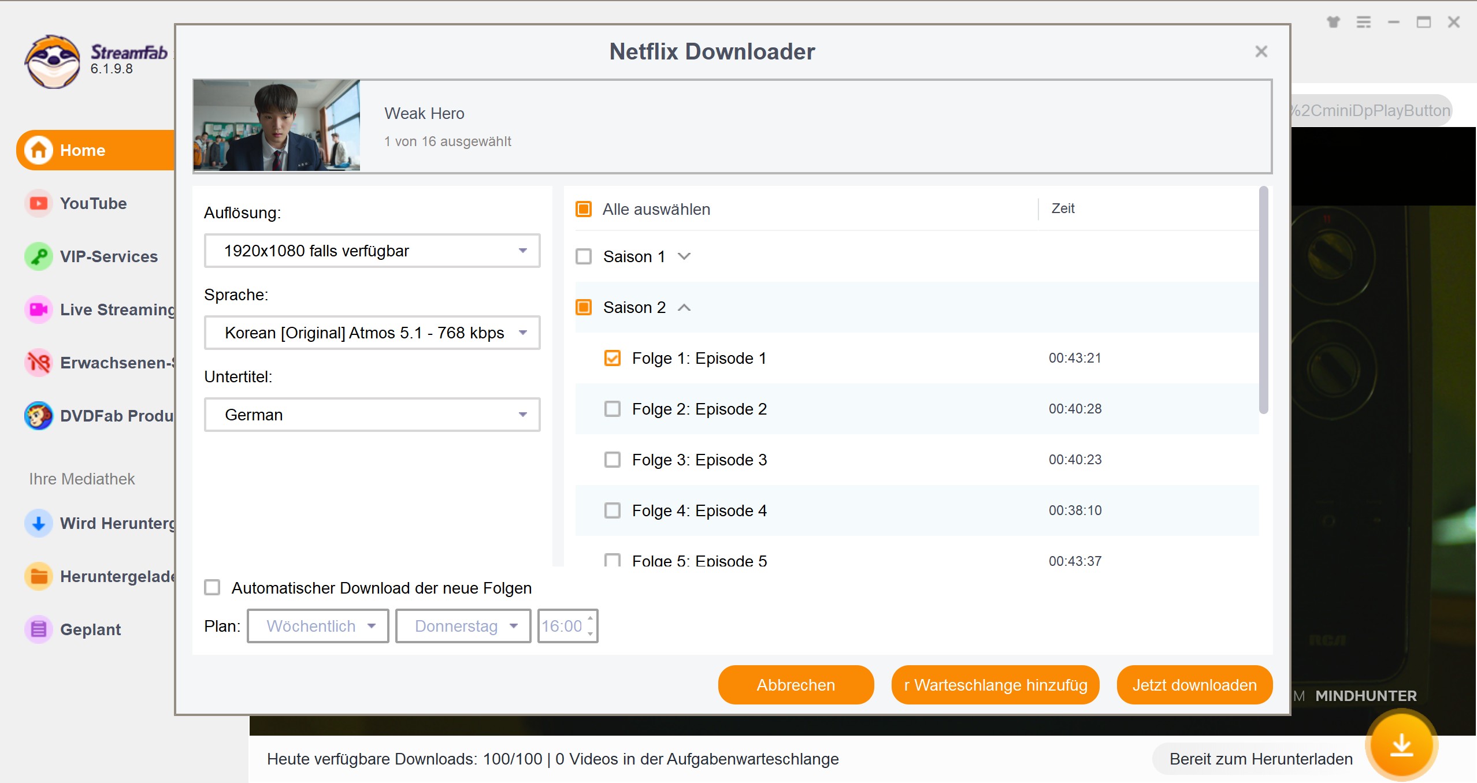The width and height of the screenshot is (1477, 783).
Task: Click the green VIP-Services key icon
Action: (x=39, y=256)
